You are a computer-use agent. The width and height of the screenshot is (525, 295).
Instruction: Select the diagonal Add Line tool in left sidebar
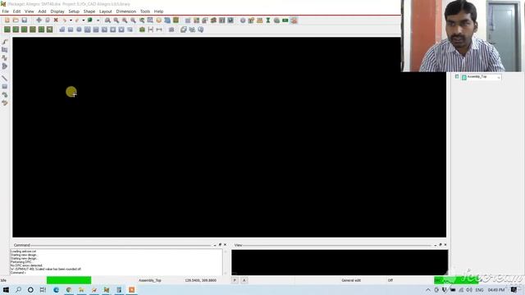pos(5,79)
